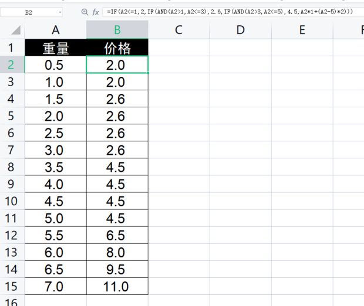The image size is (364, 306).
Task: Click the fx insert function icon
Action: 96,12
